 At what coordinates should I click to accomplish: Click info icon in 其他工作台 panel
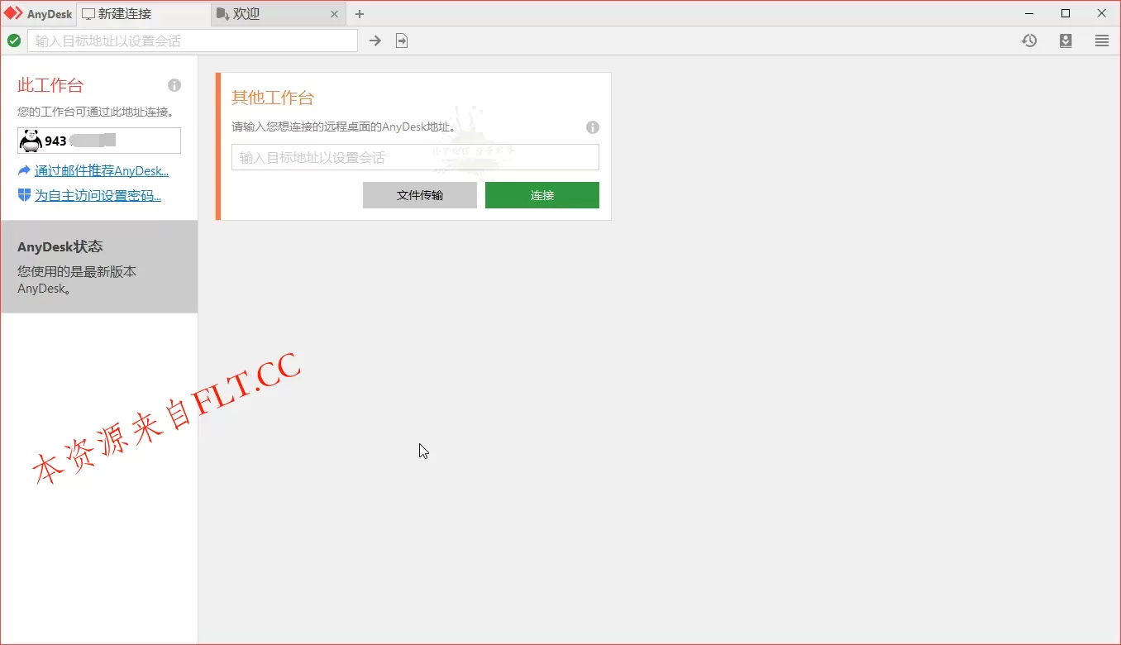coord(593,127)
